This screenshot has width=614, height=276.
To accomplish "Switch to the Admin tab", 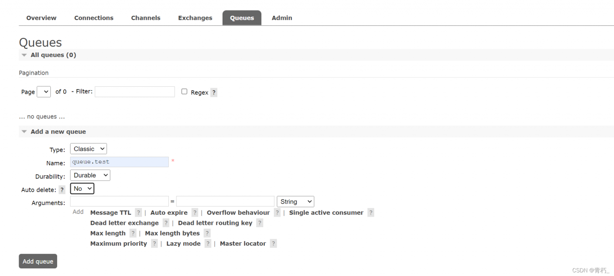I will (x=282, y=18).
